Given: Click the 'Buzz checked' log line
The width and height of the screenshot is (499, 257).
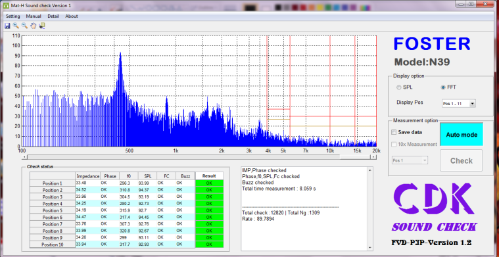Looking at the screenshot, I should 258,183.
